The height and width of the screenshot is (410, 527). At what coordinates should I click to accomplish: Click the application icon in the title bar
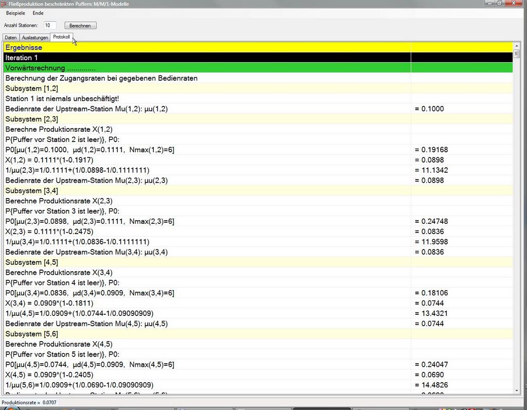click(4, 4)
